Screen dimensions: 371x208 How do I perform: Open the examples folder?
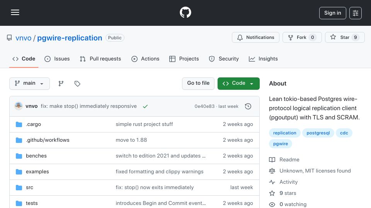[x=37, y=172]
